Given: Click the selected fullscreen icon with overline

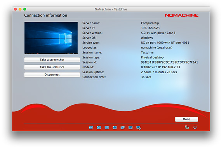Looking at the screenshot, I should tap(99, 127).
